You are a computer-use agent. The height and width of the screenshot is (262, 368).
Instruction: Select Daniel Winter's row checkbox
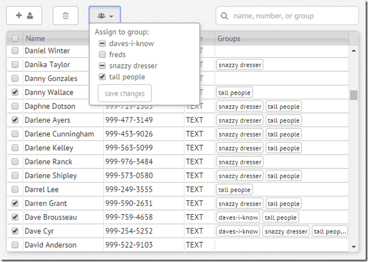[x=15, y=51]
